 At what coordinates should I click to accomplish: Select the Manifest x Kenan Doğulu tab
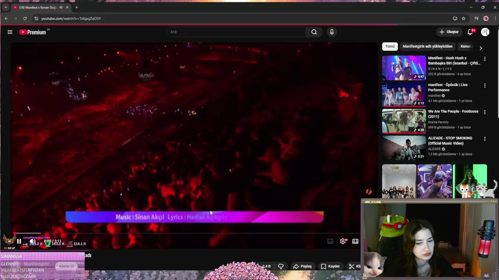[38, 7]
